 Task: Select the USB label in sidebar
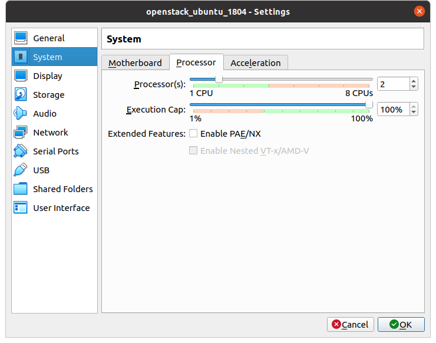pos(41,170)
